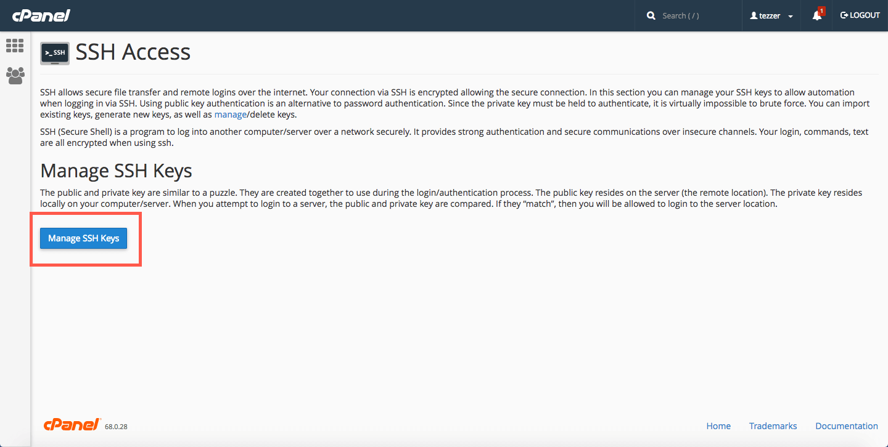
Task: Click the SSH terminal icon beside title
Action: (x=55, y=54)
